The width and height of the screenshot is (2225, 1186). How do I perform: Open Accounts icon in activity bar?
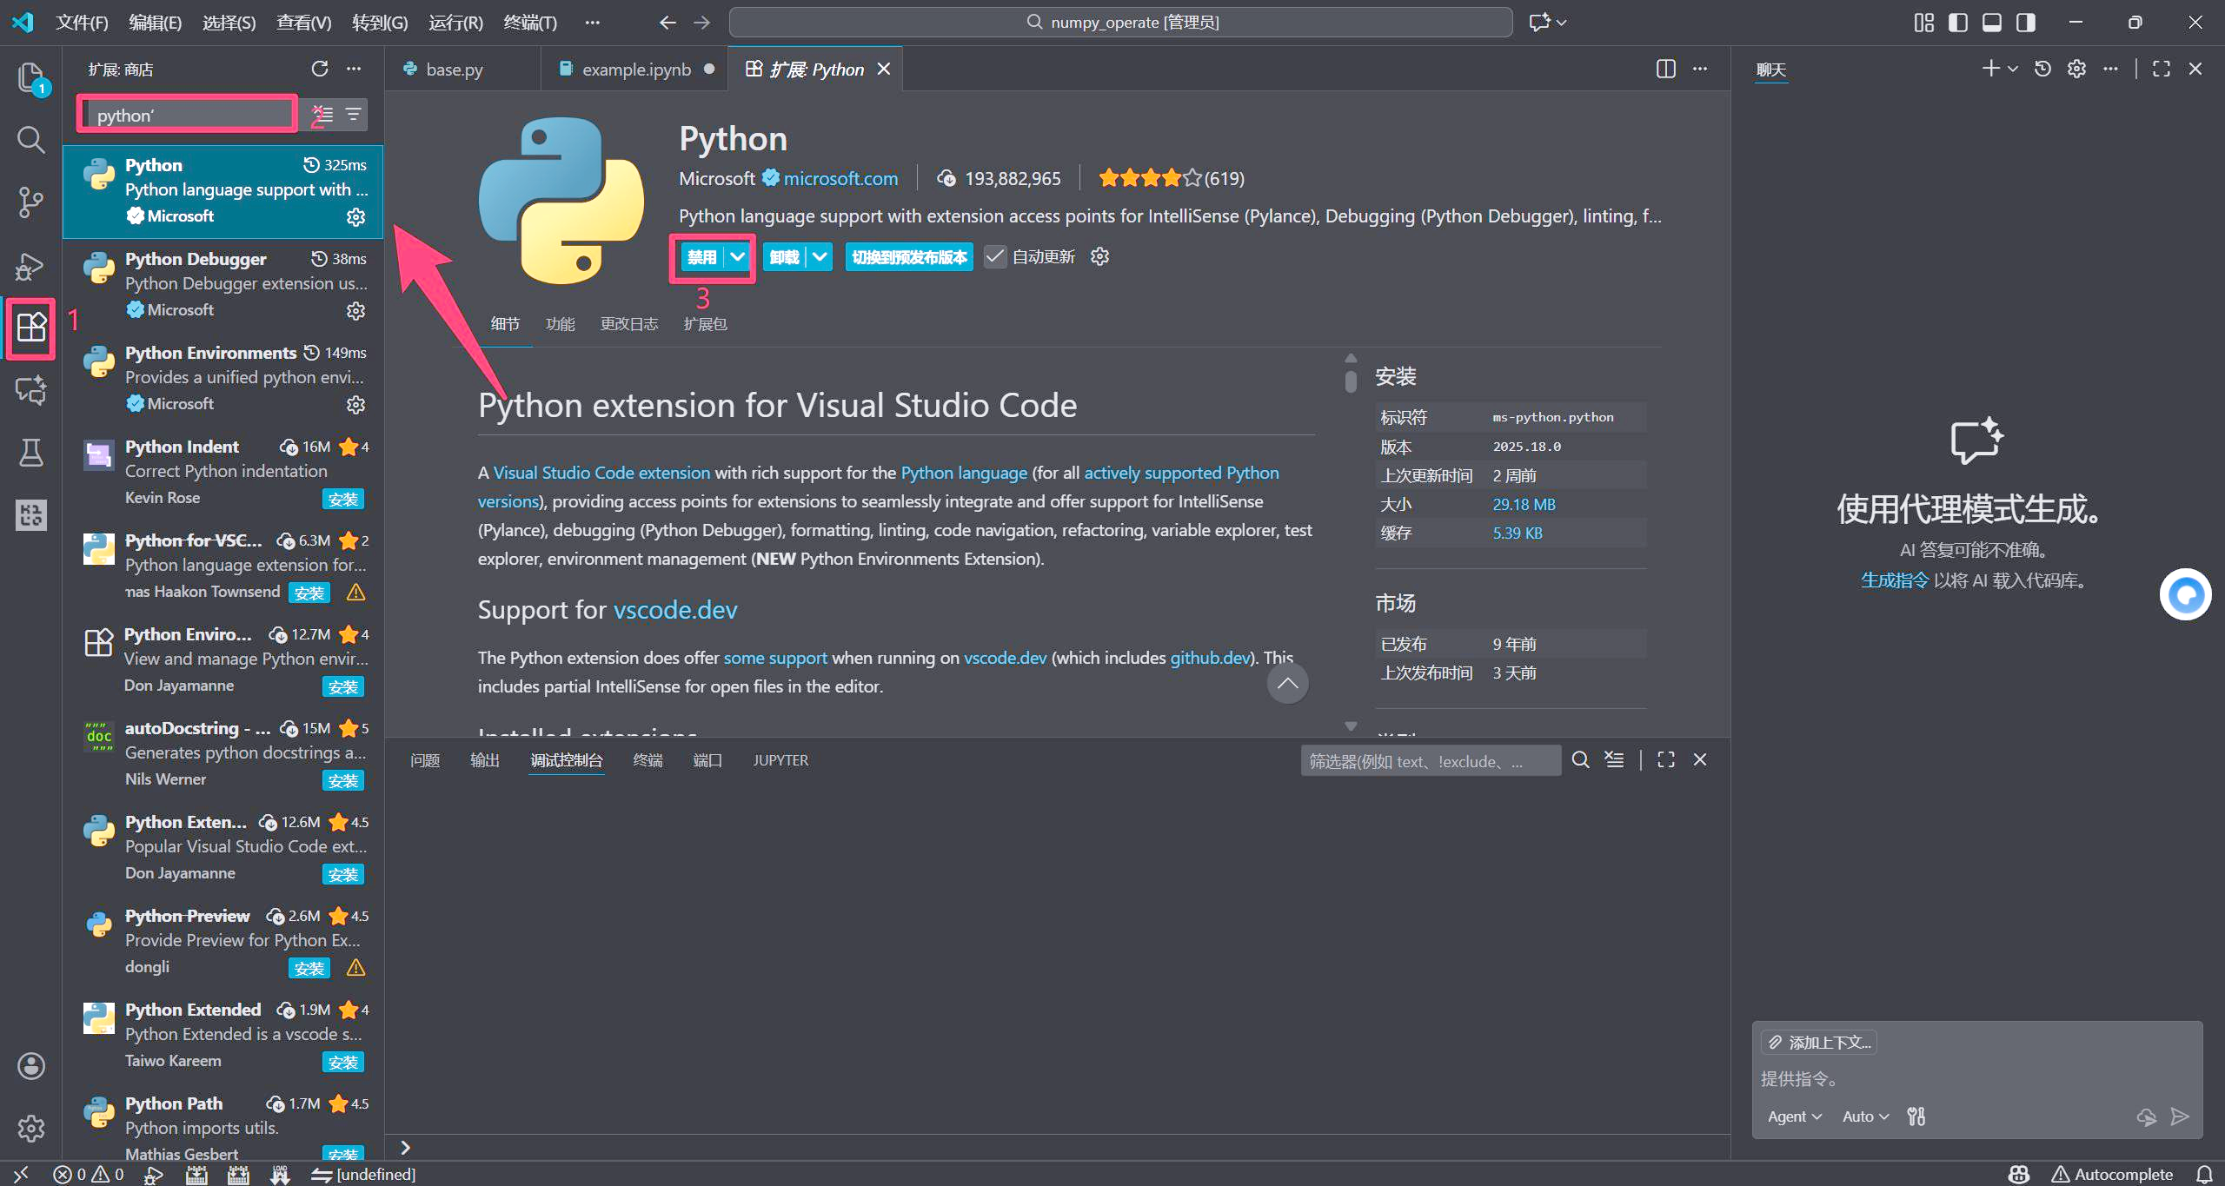pos(30,1066)
